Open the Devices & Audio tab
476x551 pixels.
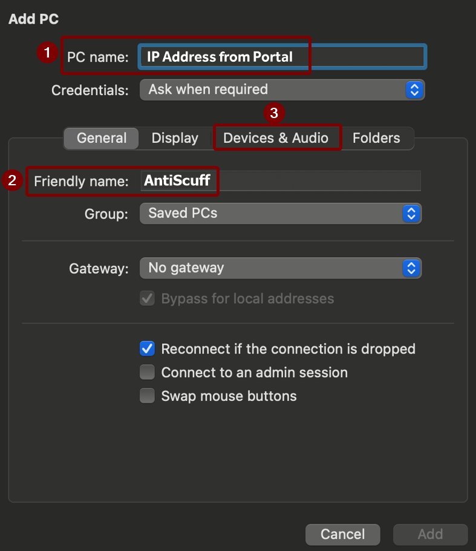click(276, 138)
